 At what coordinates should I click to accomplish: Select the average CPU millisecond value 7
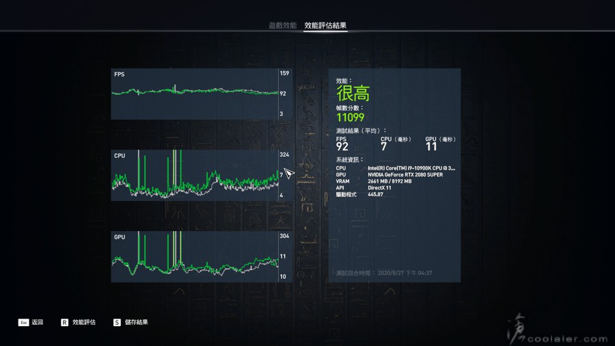383,147
